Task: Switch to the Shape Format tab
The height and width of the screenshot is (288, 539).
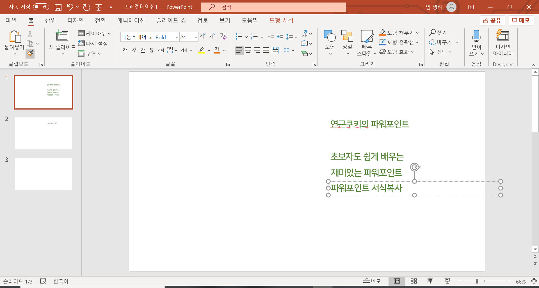Action: point(281,20)
